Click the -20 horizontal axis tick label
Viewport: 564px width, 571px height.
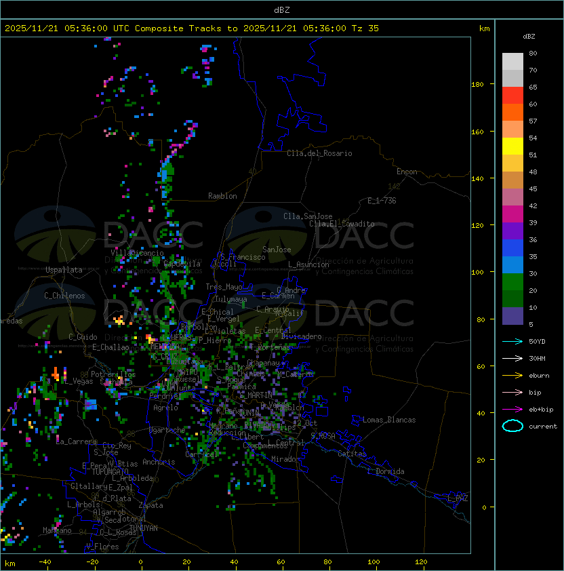tap(92, 562)
